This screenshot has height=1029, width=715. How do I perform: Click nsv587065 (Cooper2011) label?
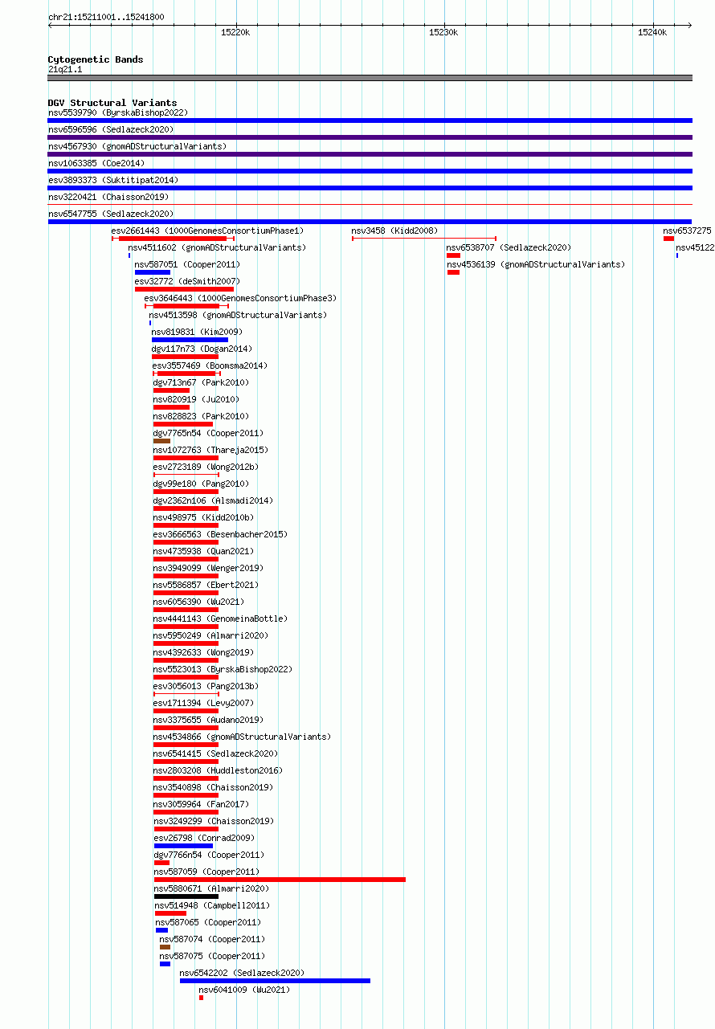[209, 922]
